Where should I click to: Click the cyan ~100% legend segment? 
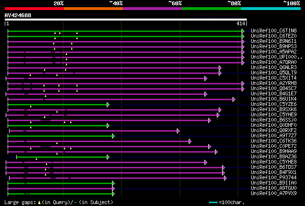click(x=271, y=9)
